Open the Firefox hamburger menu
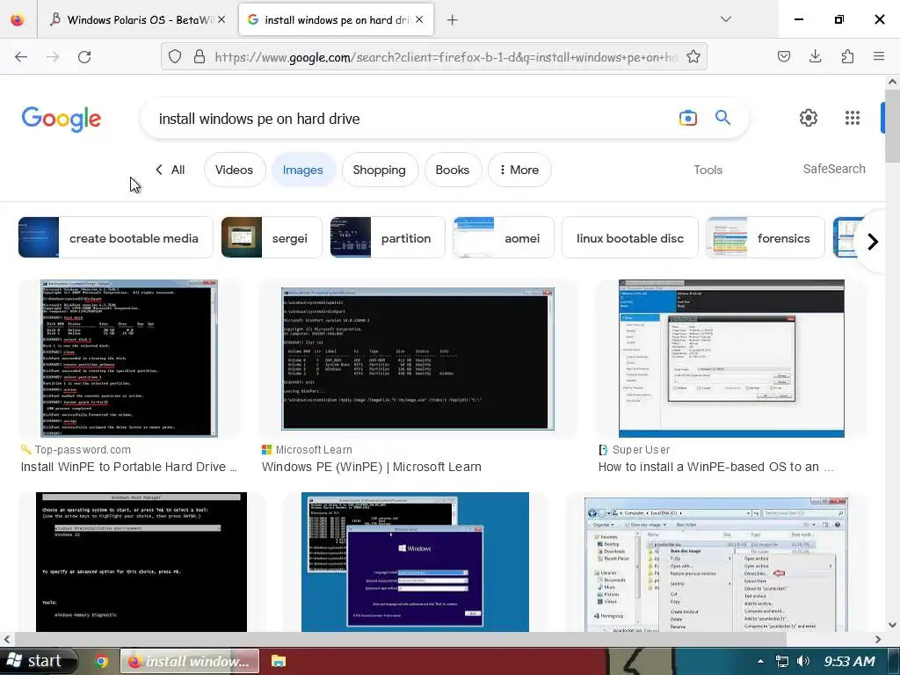 coord(879,56)
